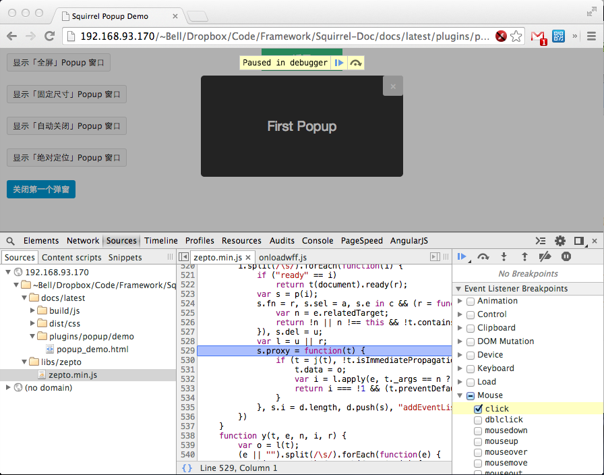Deactivate all breakpoints icon
604x475 pixels.
(x=545, y=257)
